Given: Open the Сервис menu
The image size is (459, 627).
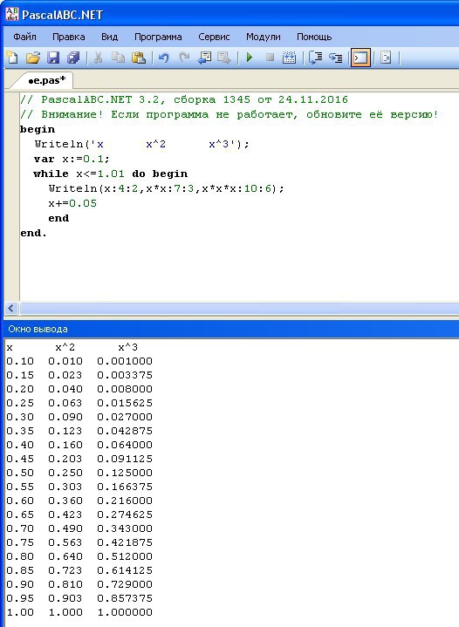Looking at the screenshot, I should point(214,37).
